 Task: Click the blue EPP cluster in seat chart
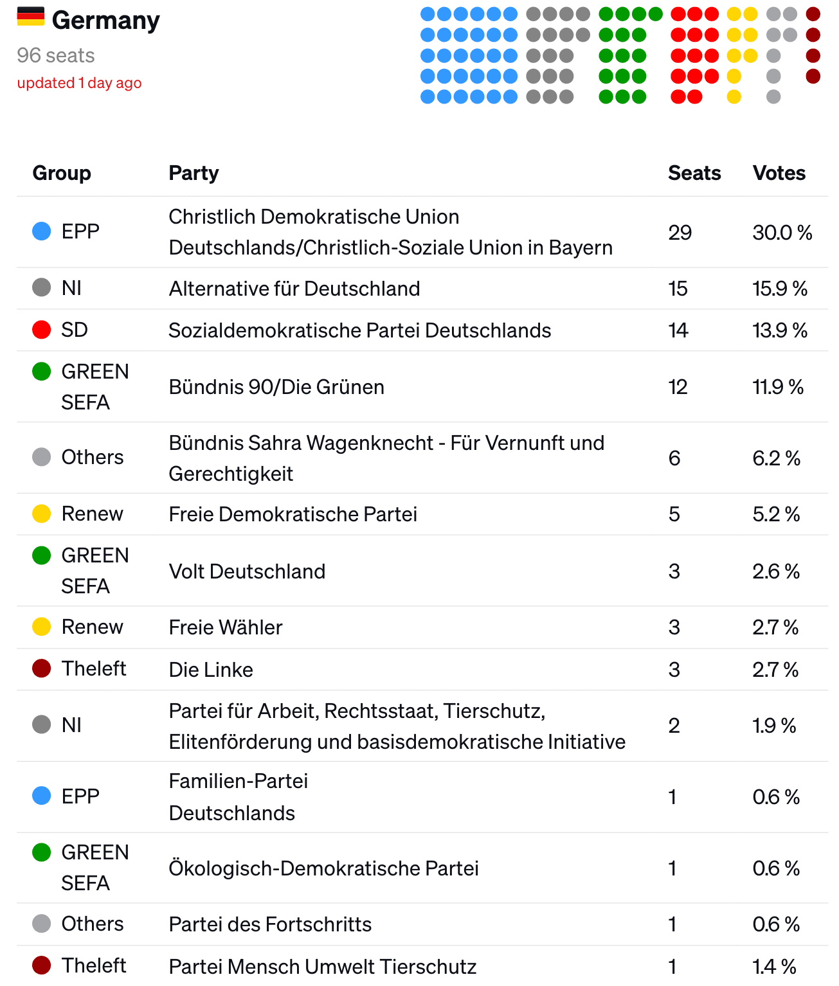[469, 55]
